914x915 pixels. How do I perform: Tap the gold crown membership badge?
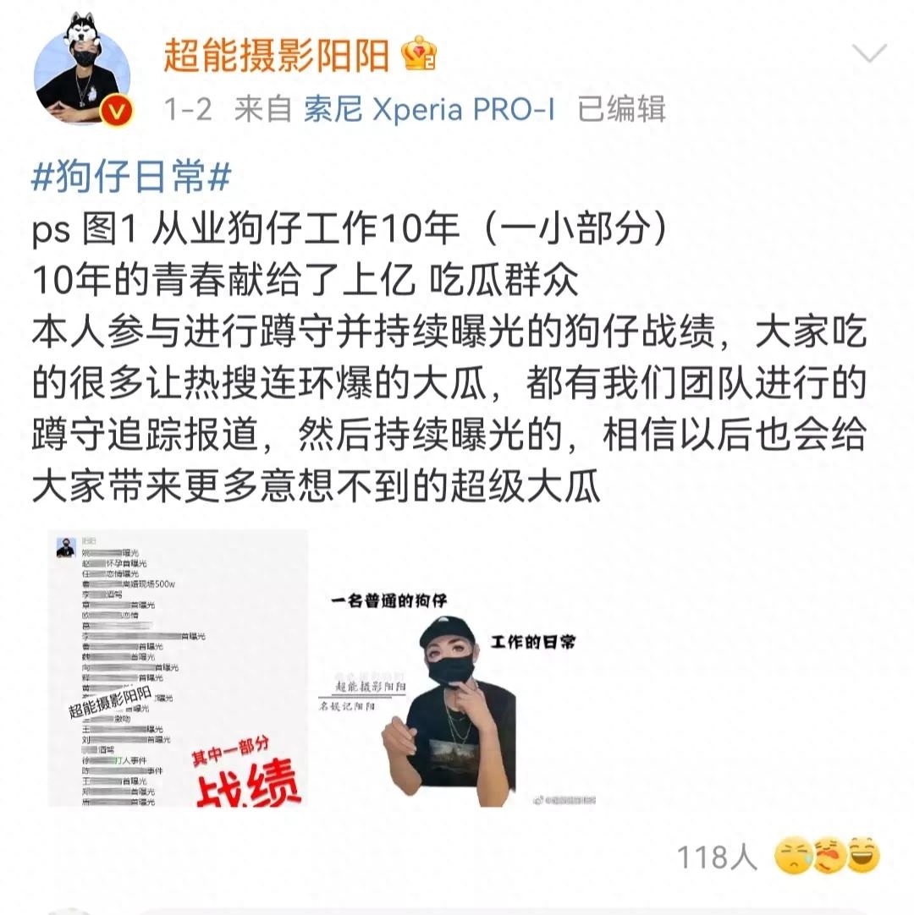point(419,53)
